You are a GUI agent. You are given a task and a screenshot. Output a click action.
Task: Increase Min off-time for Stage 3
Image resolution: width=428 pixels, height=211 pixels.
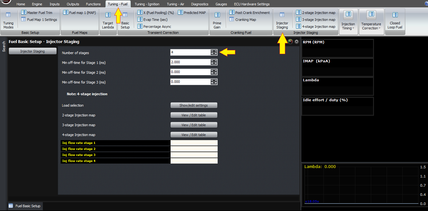214,81
